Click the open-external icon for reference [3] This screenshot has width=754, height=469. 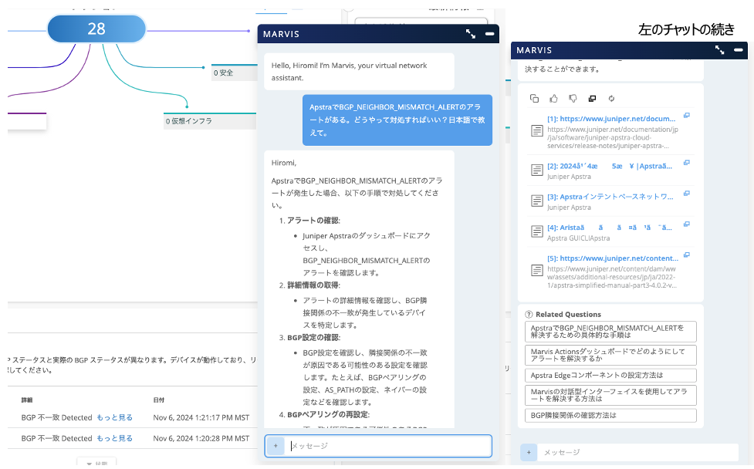(x=686, y=195)
